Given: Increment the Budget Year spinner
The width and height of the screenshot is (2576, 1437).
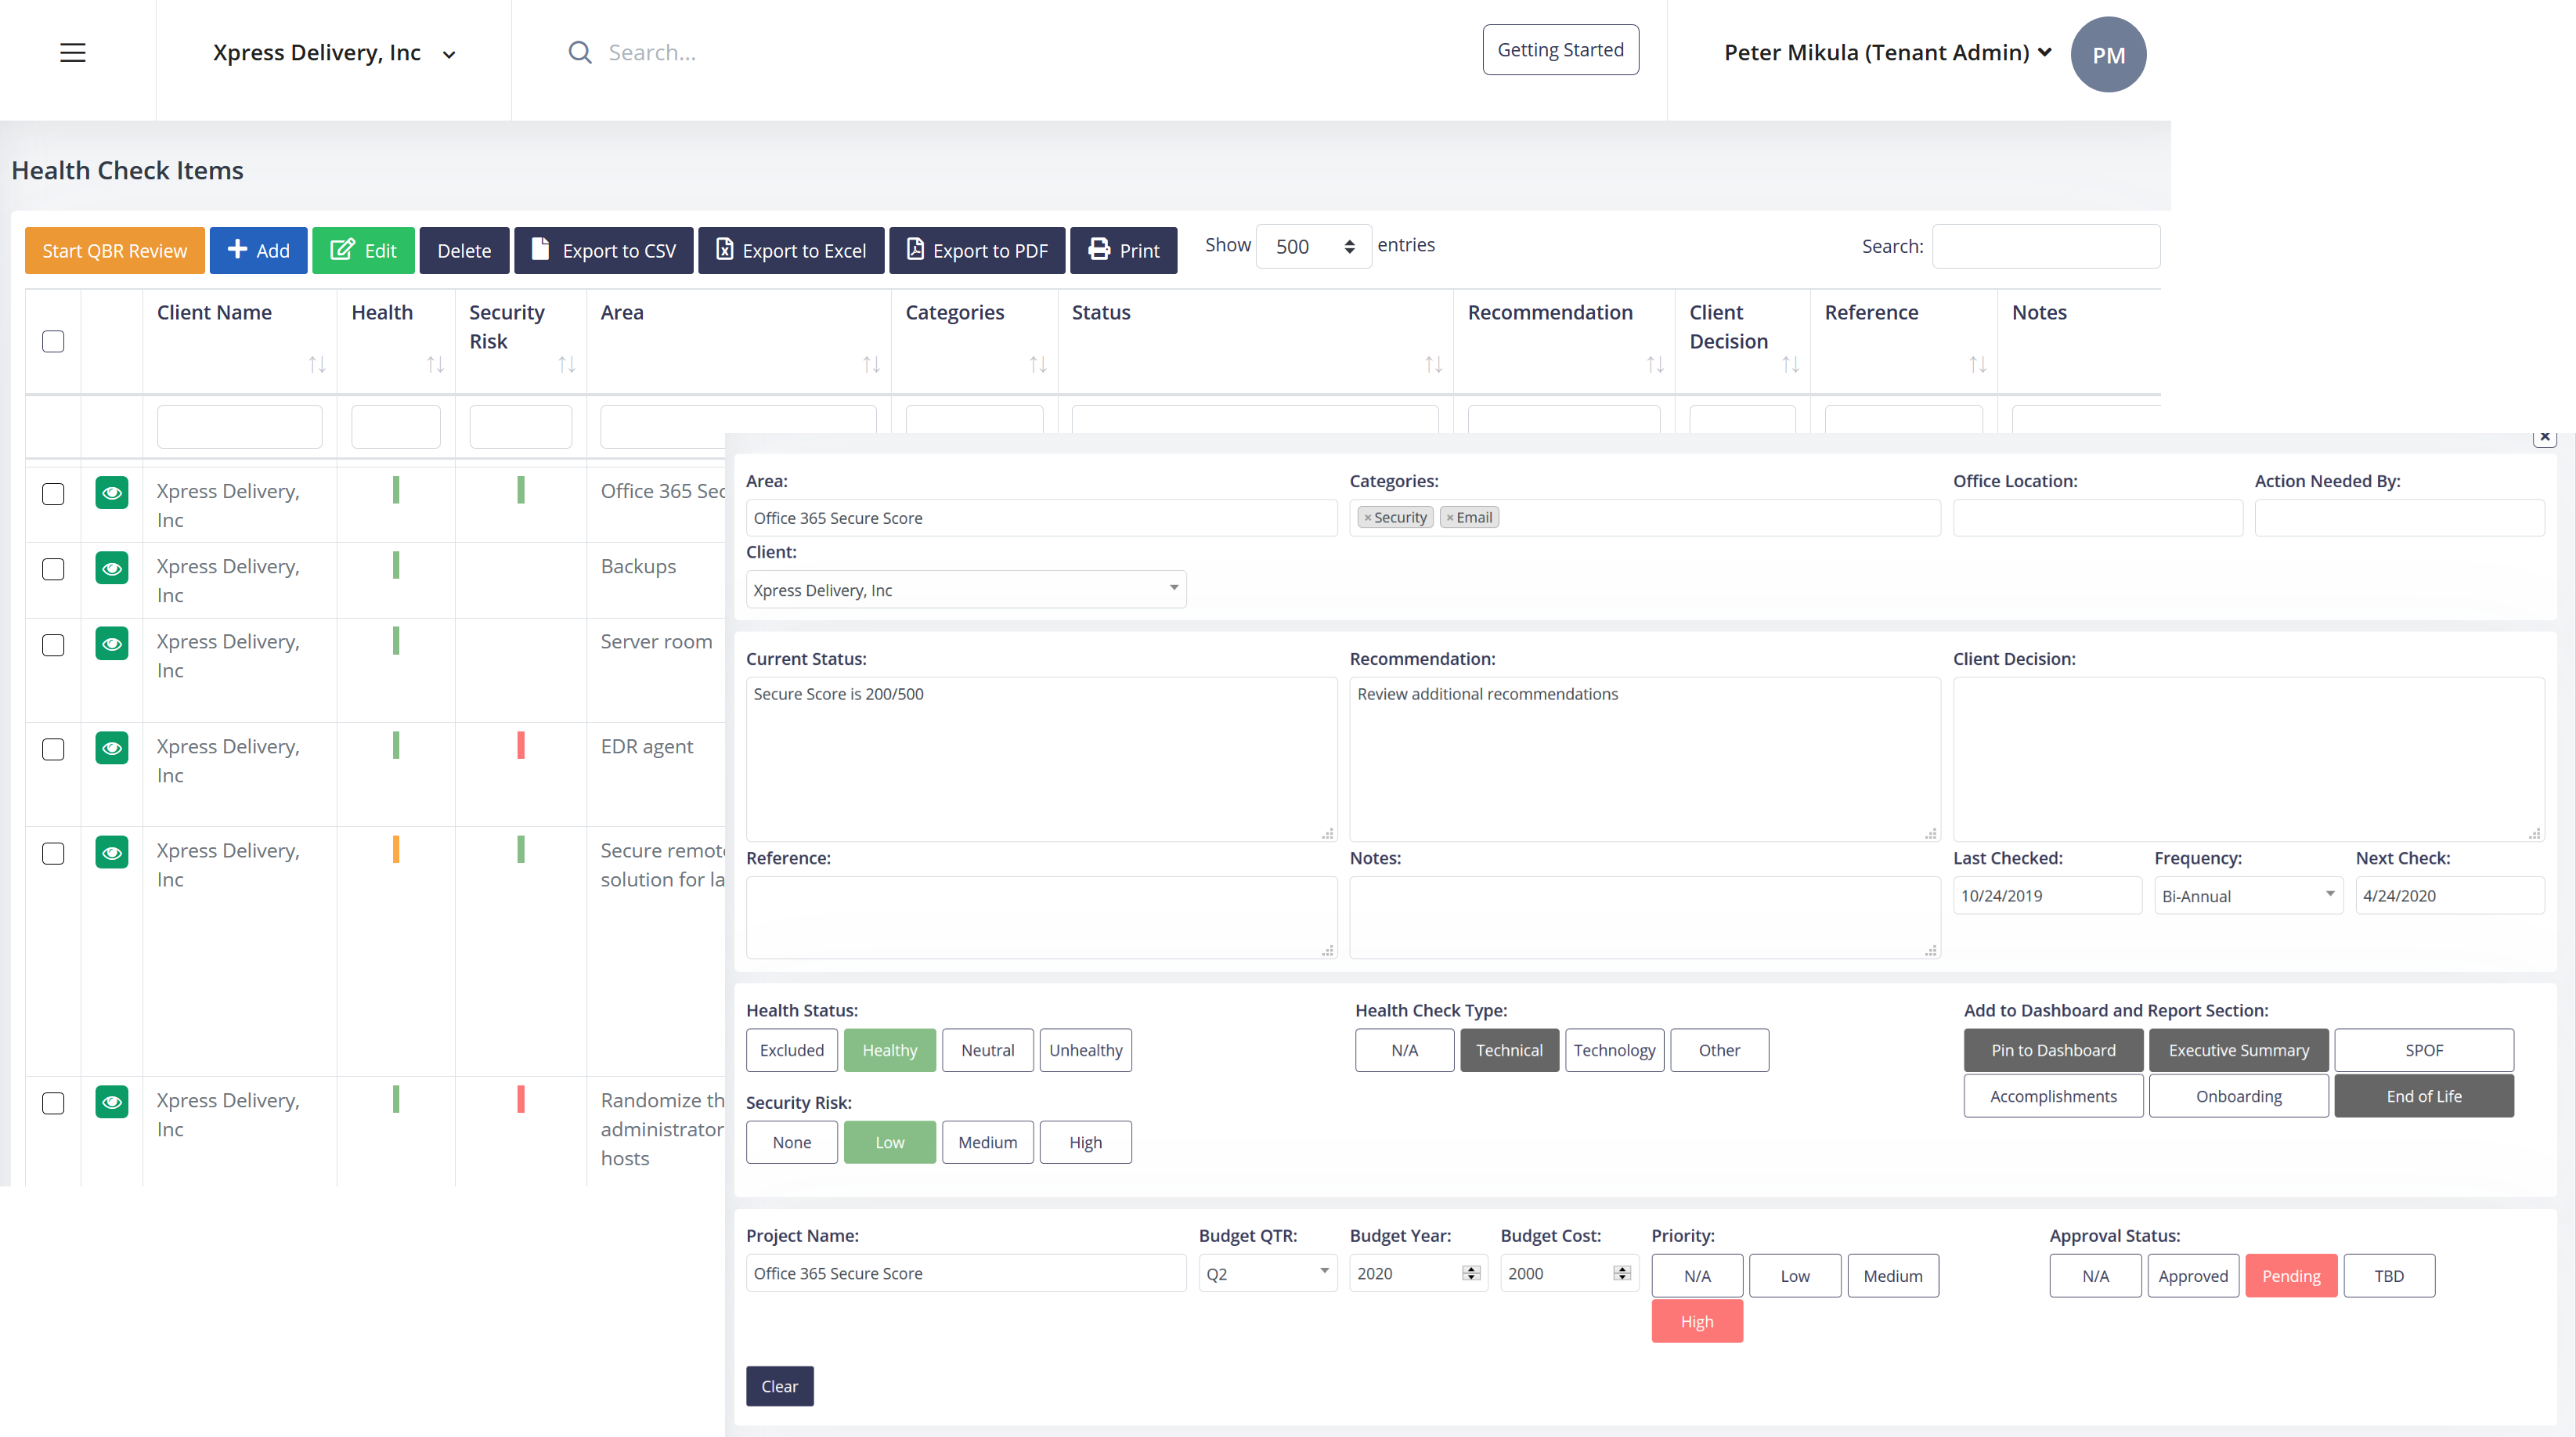Looking at the screenshot, I should [1471, 1269].
